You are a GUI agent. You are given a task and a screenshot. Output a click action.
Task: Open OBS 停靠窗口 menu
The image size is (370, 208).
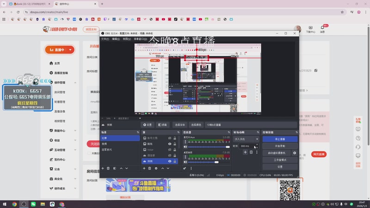click(x=141, y=39)
